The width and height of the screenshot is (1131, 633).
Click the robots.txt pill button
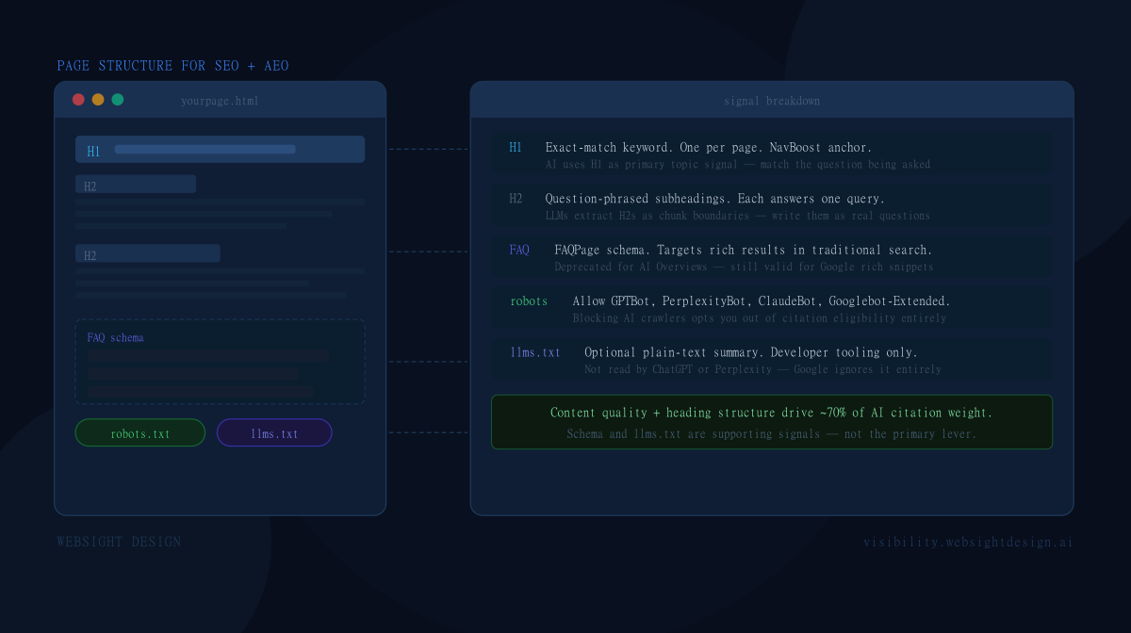coord(140,433)
